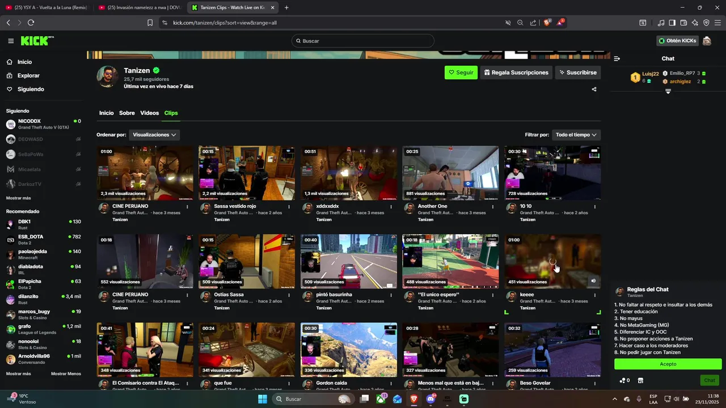This screenshot has width=726, height=408.
Task: Bookmark this page in address bar
Action: (x=150, y=23)
